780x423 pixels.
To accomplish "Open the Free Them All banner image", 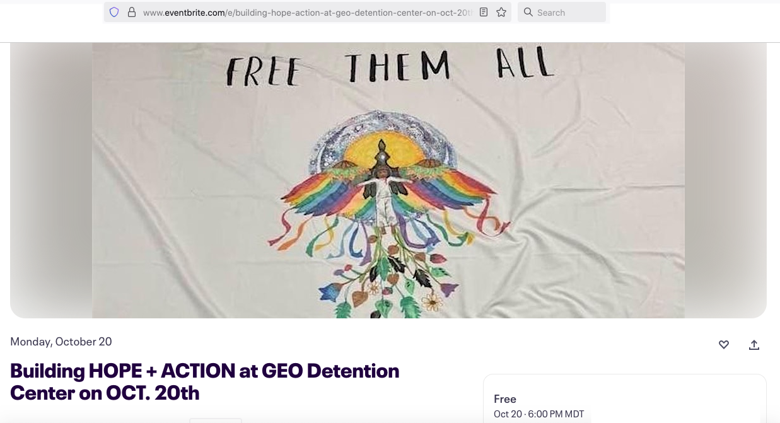I will (x=388, y=180).
